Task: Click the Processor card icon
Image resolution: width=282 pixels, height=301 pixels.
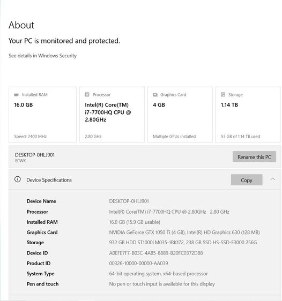Action: pyautogui.click(x=87, y=94)
